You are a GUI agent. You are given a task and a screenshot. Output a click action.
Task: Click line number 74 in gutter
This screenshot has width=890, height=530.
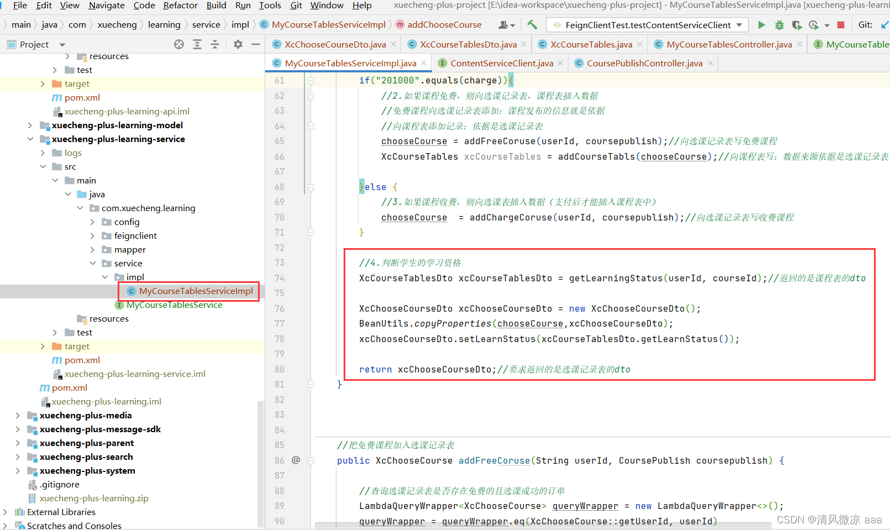pyautogui.click(x=280, y=278)
